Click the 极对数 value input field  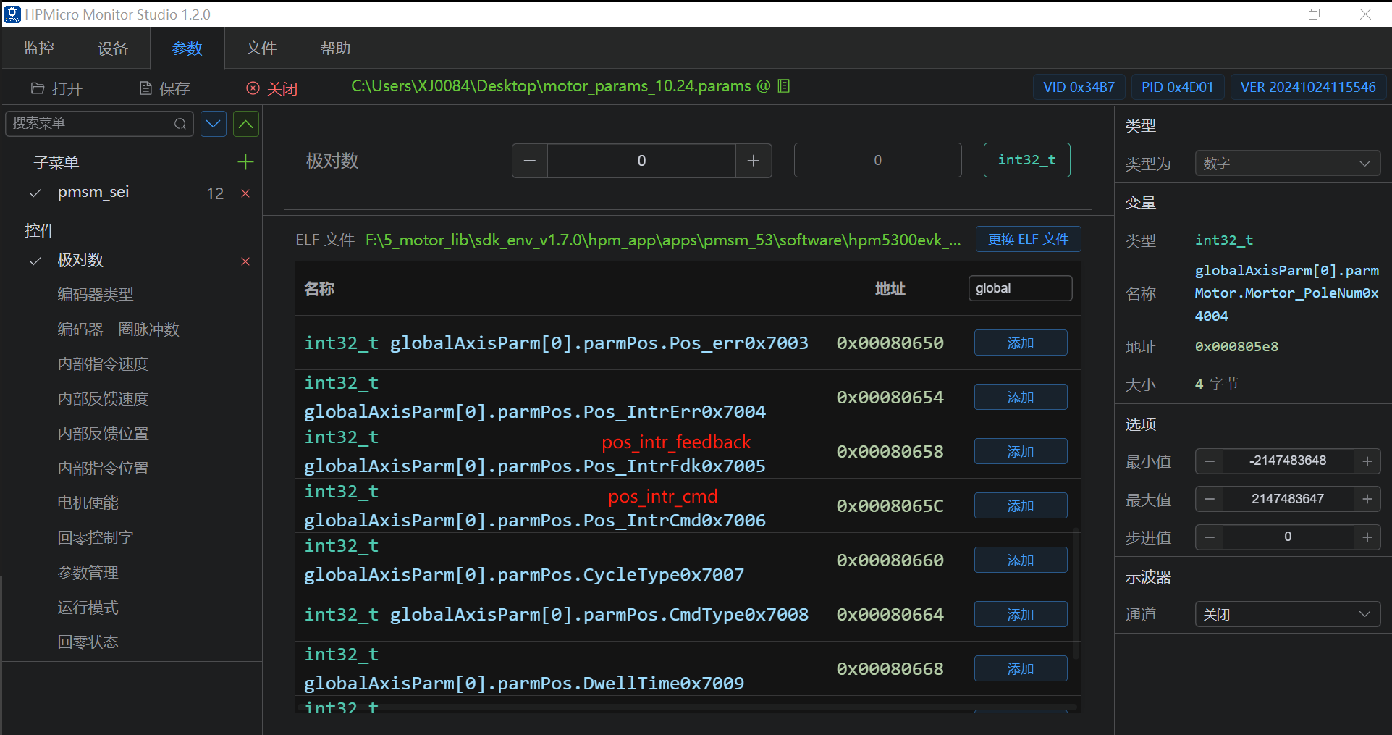tap(641, 161)
